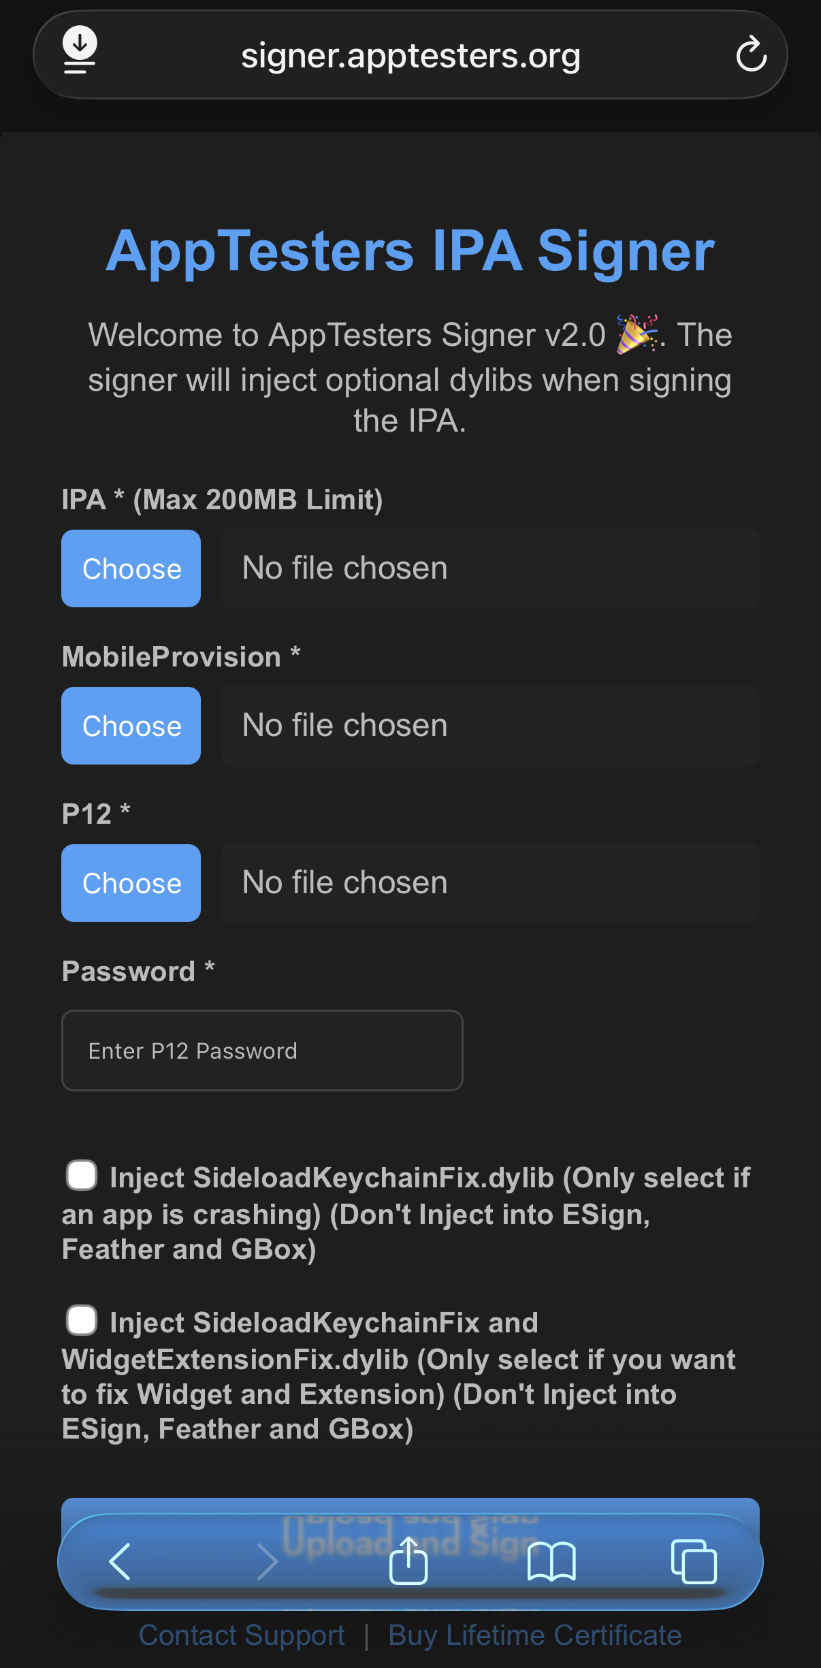This screenshot has height=1668, width=821.
Task: Click Choose button for P12 file
Action: pyautogui.click(x=131, y=883)
